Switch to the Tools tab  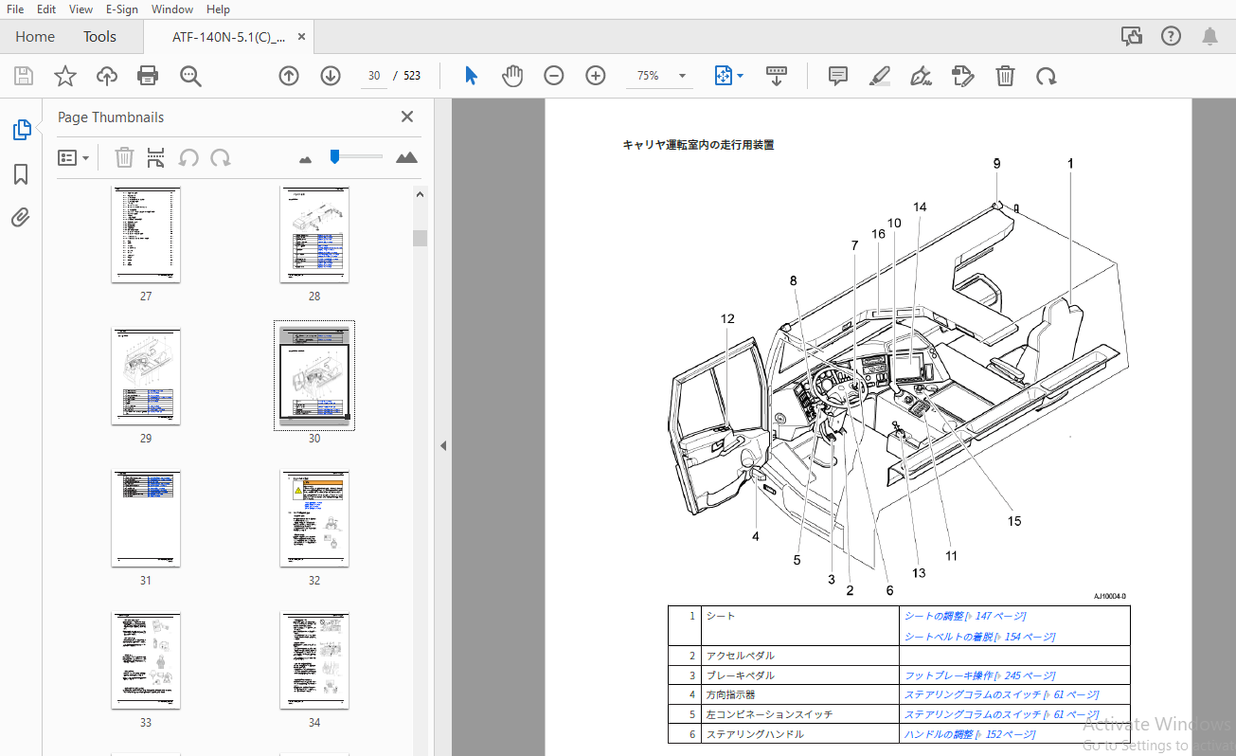pyautogui.click(x=99, y=36)
